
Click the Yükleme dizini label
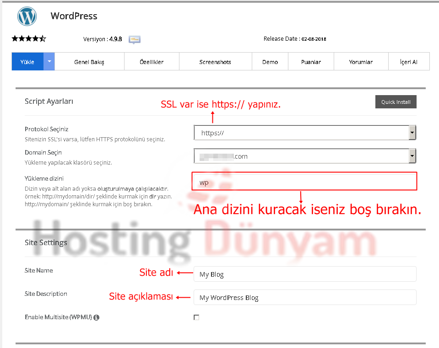tap(44, 178)
